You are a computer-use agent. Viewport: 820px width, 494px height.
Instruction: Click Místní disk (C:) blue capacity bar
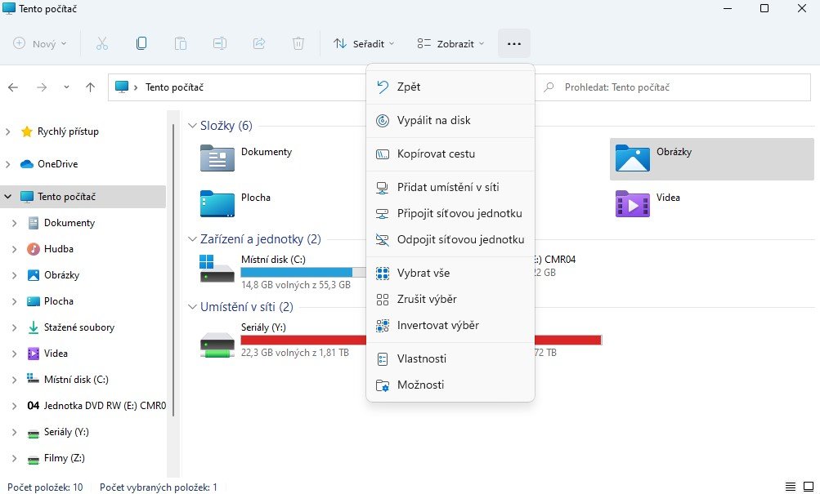[x=297, y=272]
